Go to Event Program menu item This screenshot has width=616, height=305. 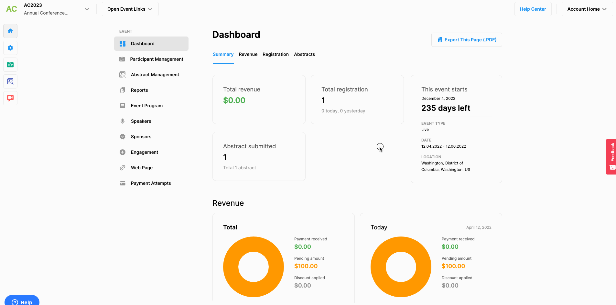(x=146, y=106)
